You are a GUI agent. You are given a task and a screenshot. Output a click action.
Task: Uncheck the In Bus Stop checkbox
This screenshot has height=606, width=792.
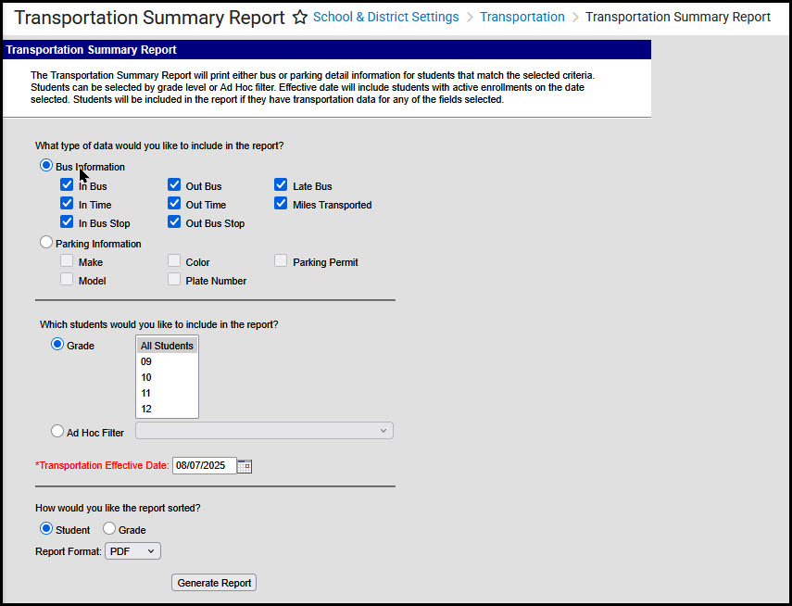67,221
